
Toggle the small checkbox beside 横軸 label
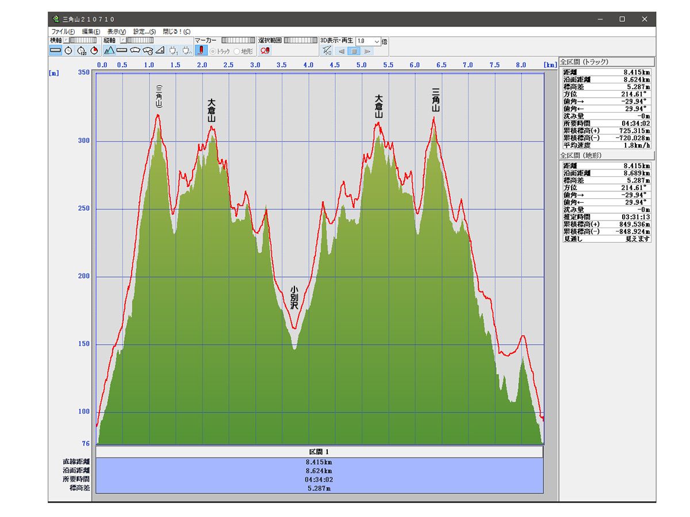66,41
